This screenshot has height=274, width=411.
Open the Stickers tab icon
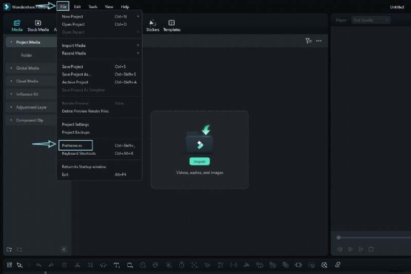coord(153,25)
